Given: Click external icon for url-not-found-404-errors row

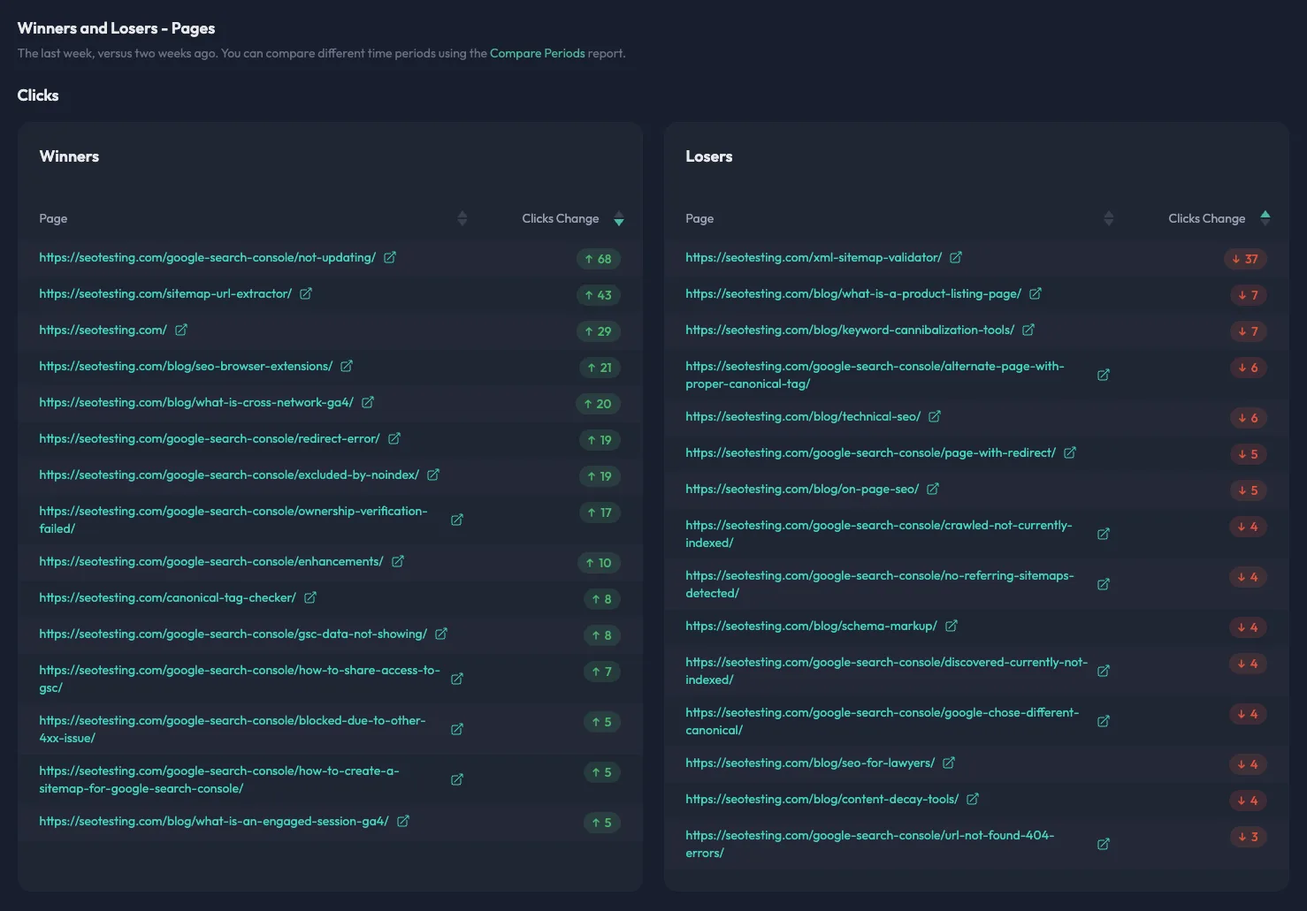Looking at the screenshot, I should point(1103,845).
